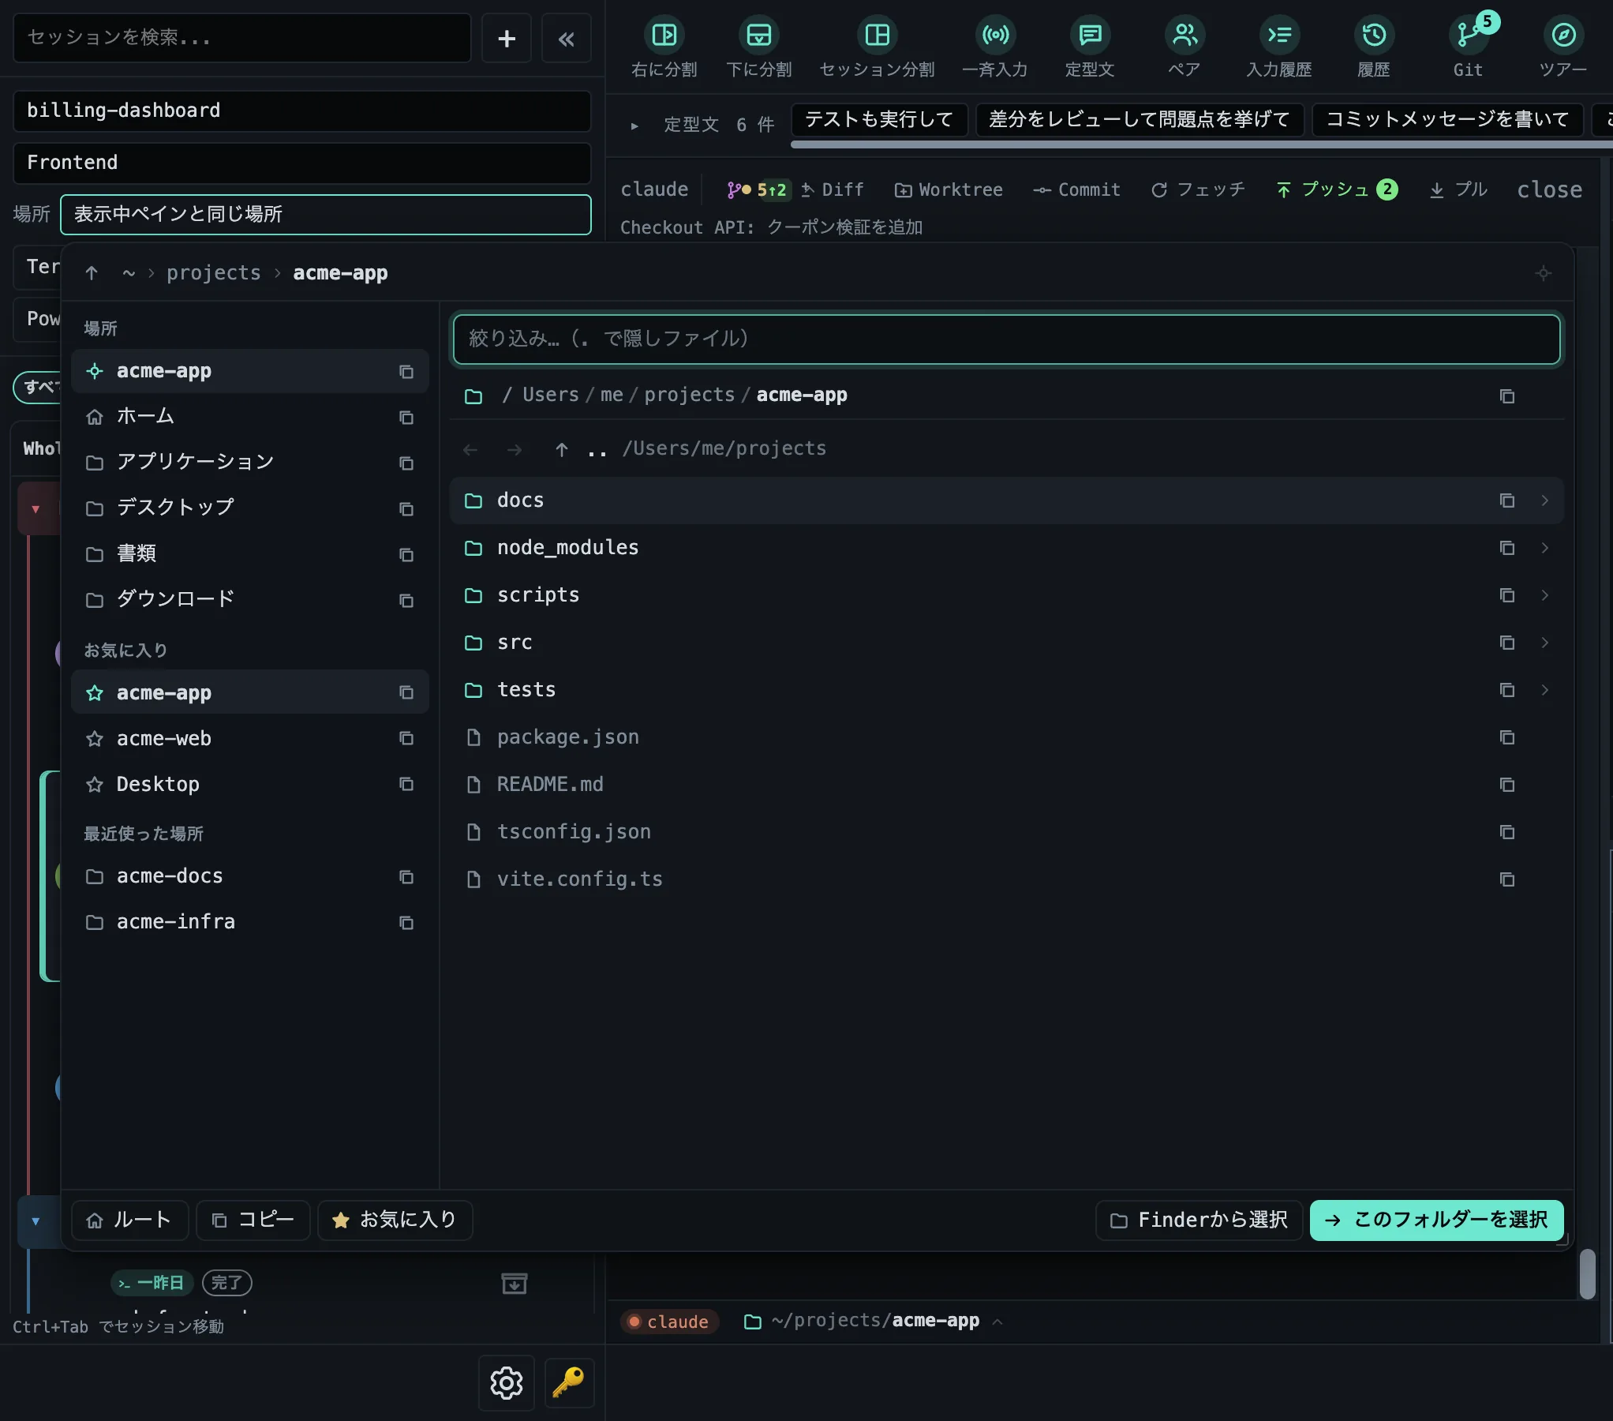Click the split right (右に分割) icon
The width and height of the screenshot is (1613, 1421).
click(664, 36)
